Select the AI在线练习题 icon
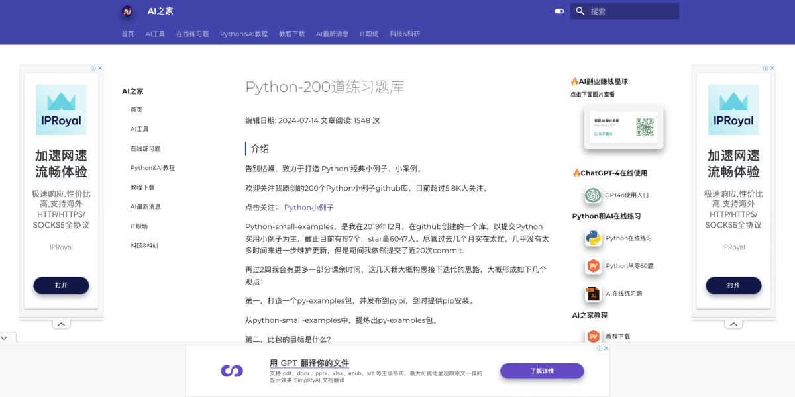This screenshot has width=795, height=397. tap(593, 294)
